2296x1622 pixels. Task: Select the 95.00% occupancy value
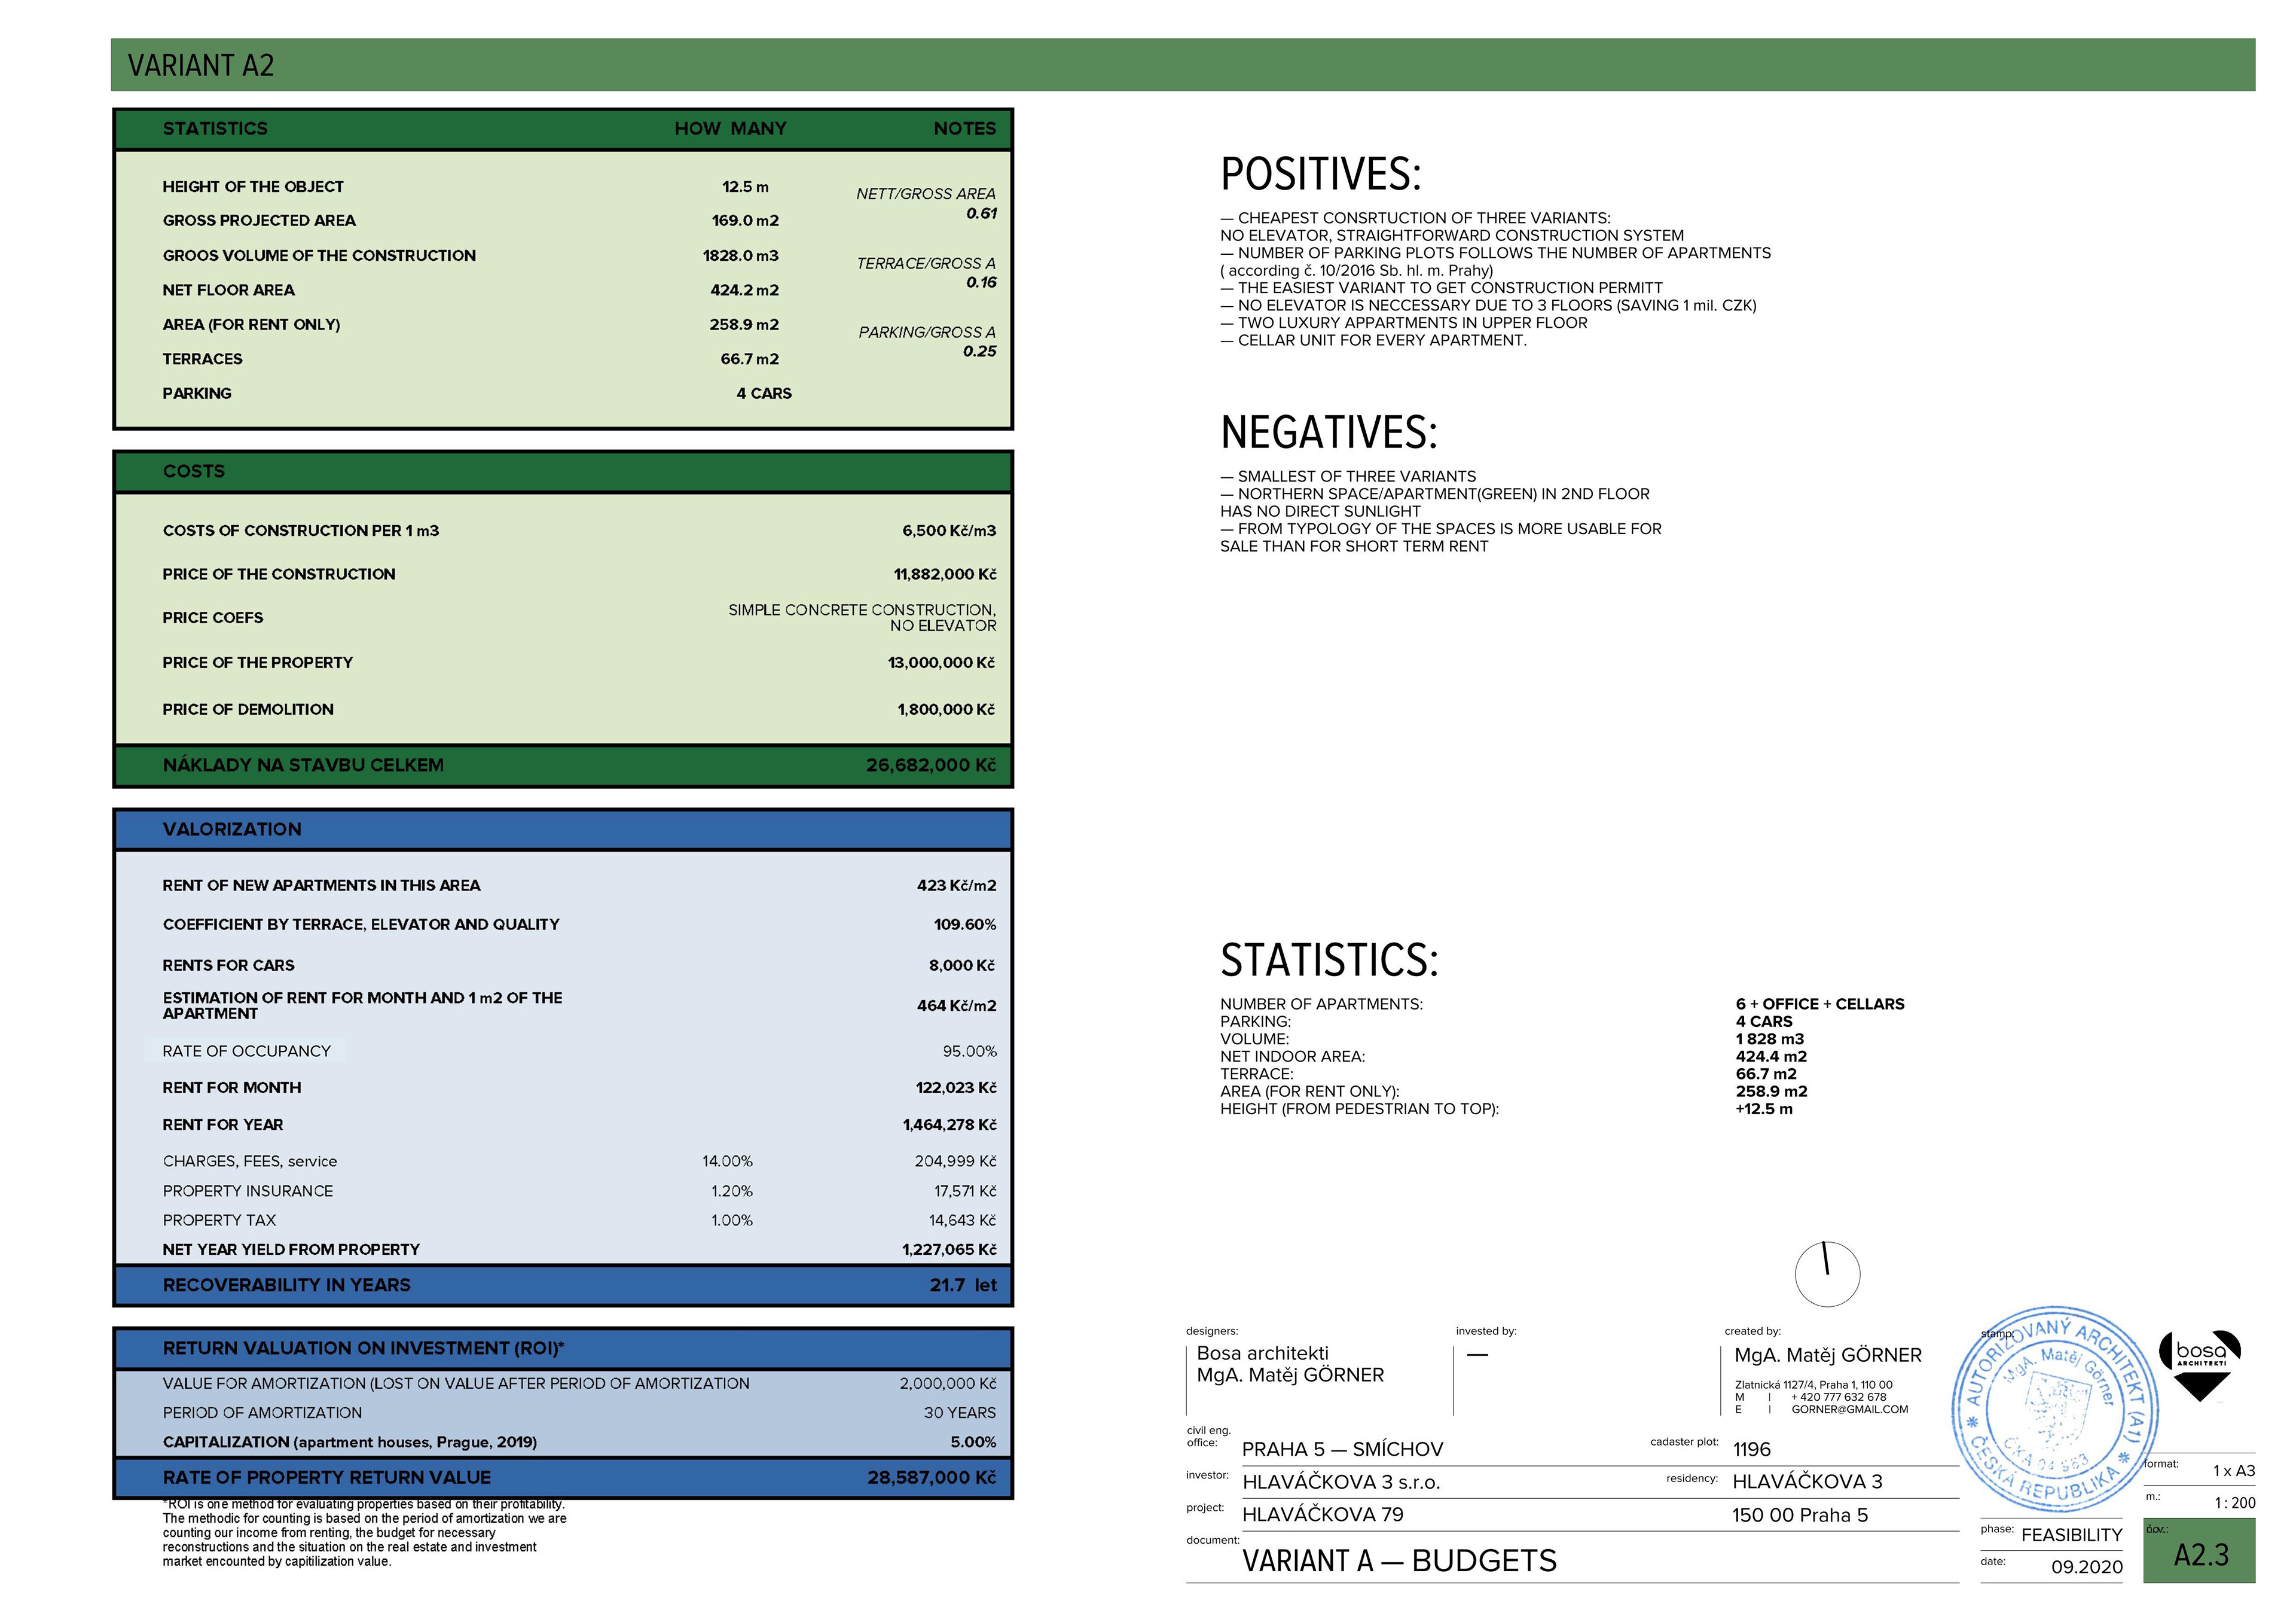click(969, 1051)
